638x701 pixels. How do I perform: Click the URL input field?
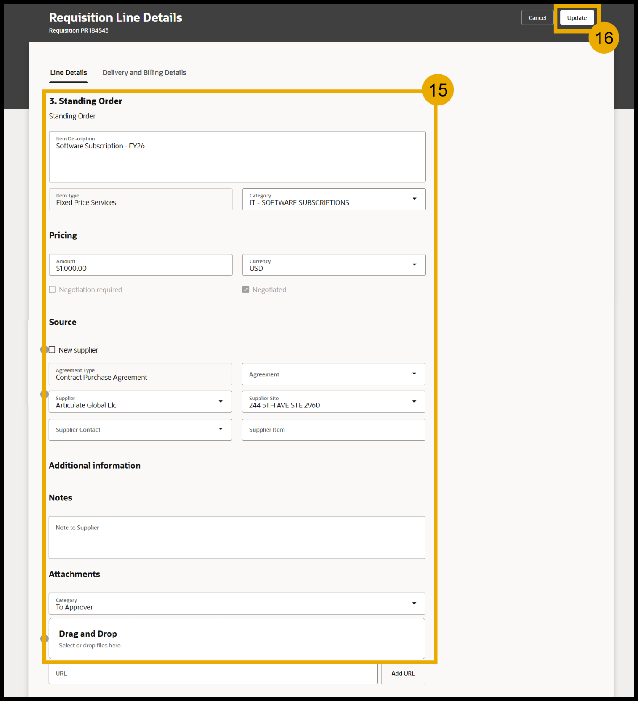213,673
